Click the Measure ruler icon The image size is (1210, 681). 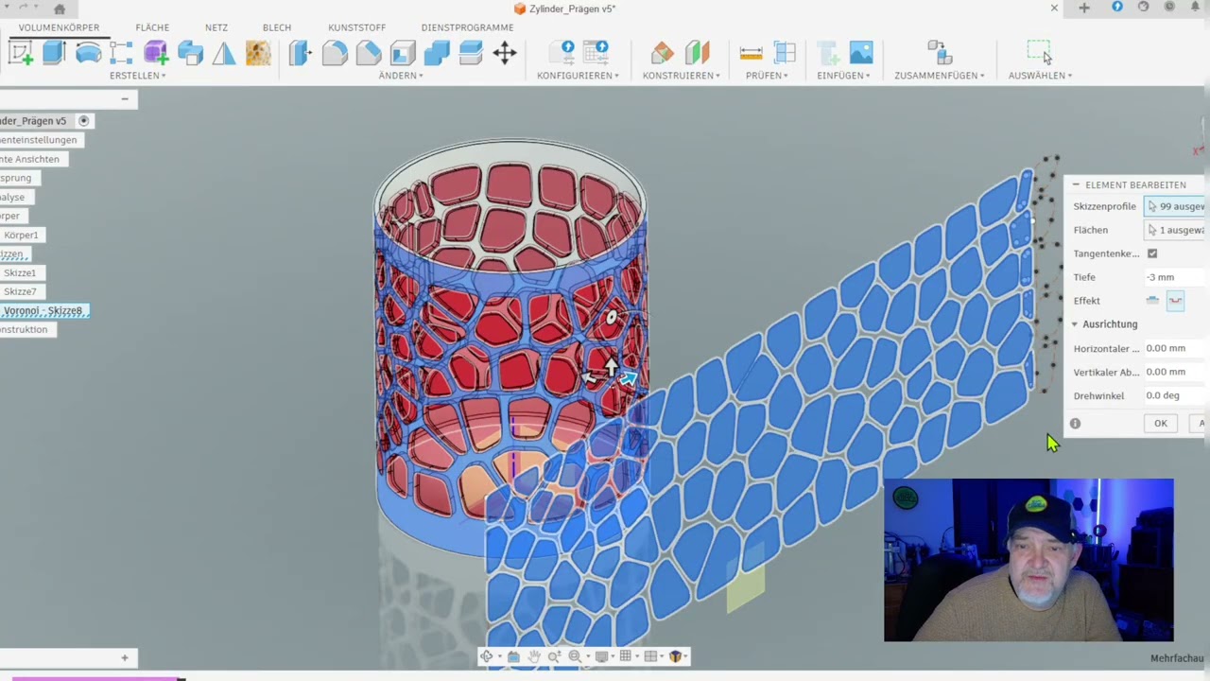click(x=751, y=53)
